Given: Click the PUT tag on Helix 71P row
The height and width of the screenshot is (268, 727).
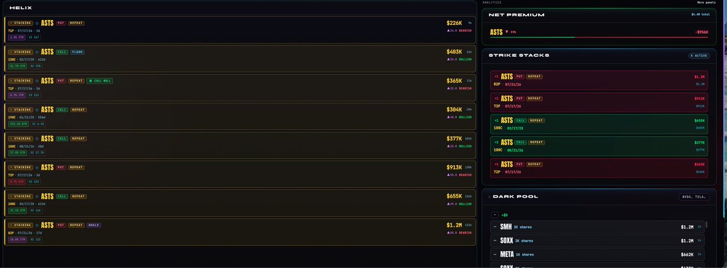Looking at the screenshot, I should [61, 23].
